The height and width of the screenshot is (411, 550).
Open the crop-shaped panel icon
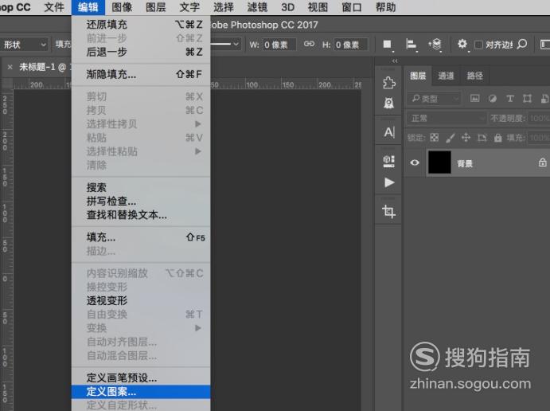click(388, 211)
